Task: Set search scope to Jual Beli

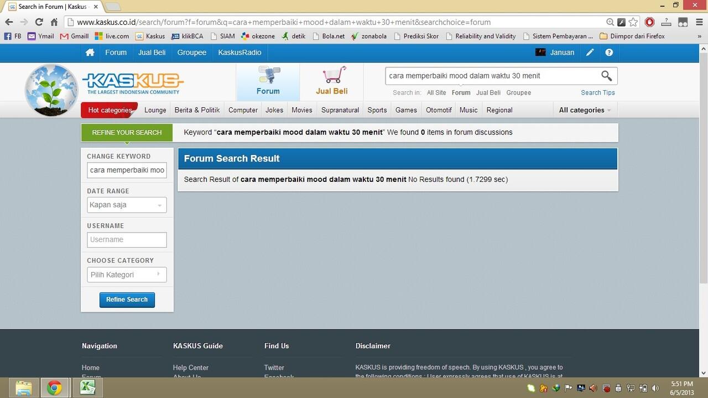Action: click(x=488, y=93)
